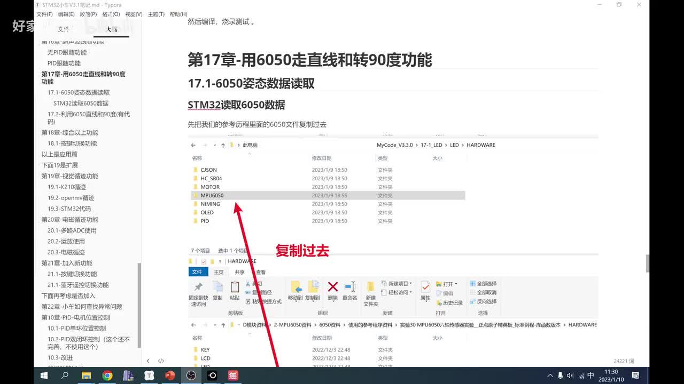
Task: Select the HC_SR04 folder row
Action: (328, 179)
